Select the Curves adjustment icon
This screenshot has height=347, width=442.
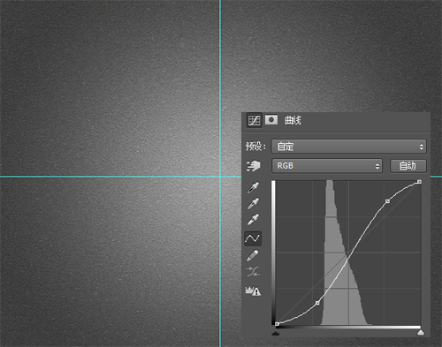coord(254,120)
